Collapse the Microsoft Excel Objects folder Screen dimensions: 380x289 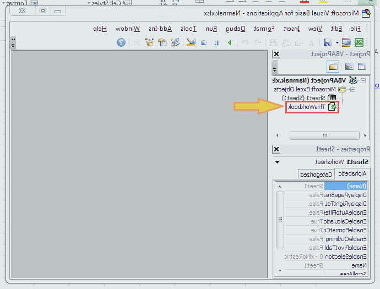coord(352,89)
